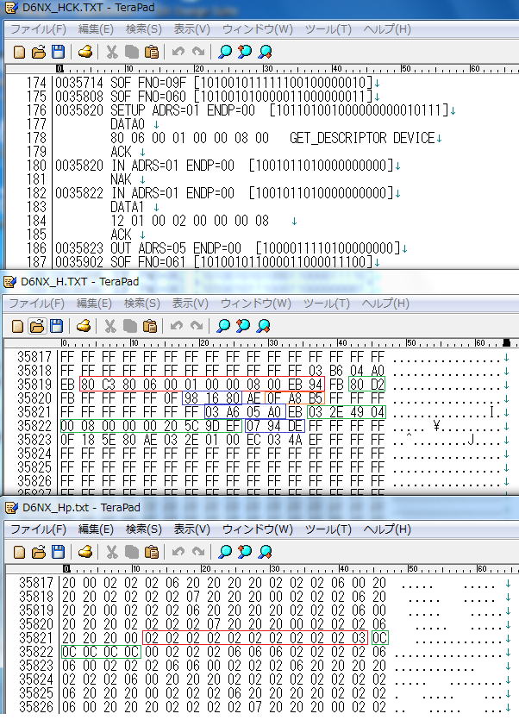The height and width of the screenshot is (720, 519).
Task: Click Cut scissors icon in D6NX_H.TXT toolbar
Action: (111, 326)
